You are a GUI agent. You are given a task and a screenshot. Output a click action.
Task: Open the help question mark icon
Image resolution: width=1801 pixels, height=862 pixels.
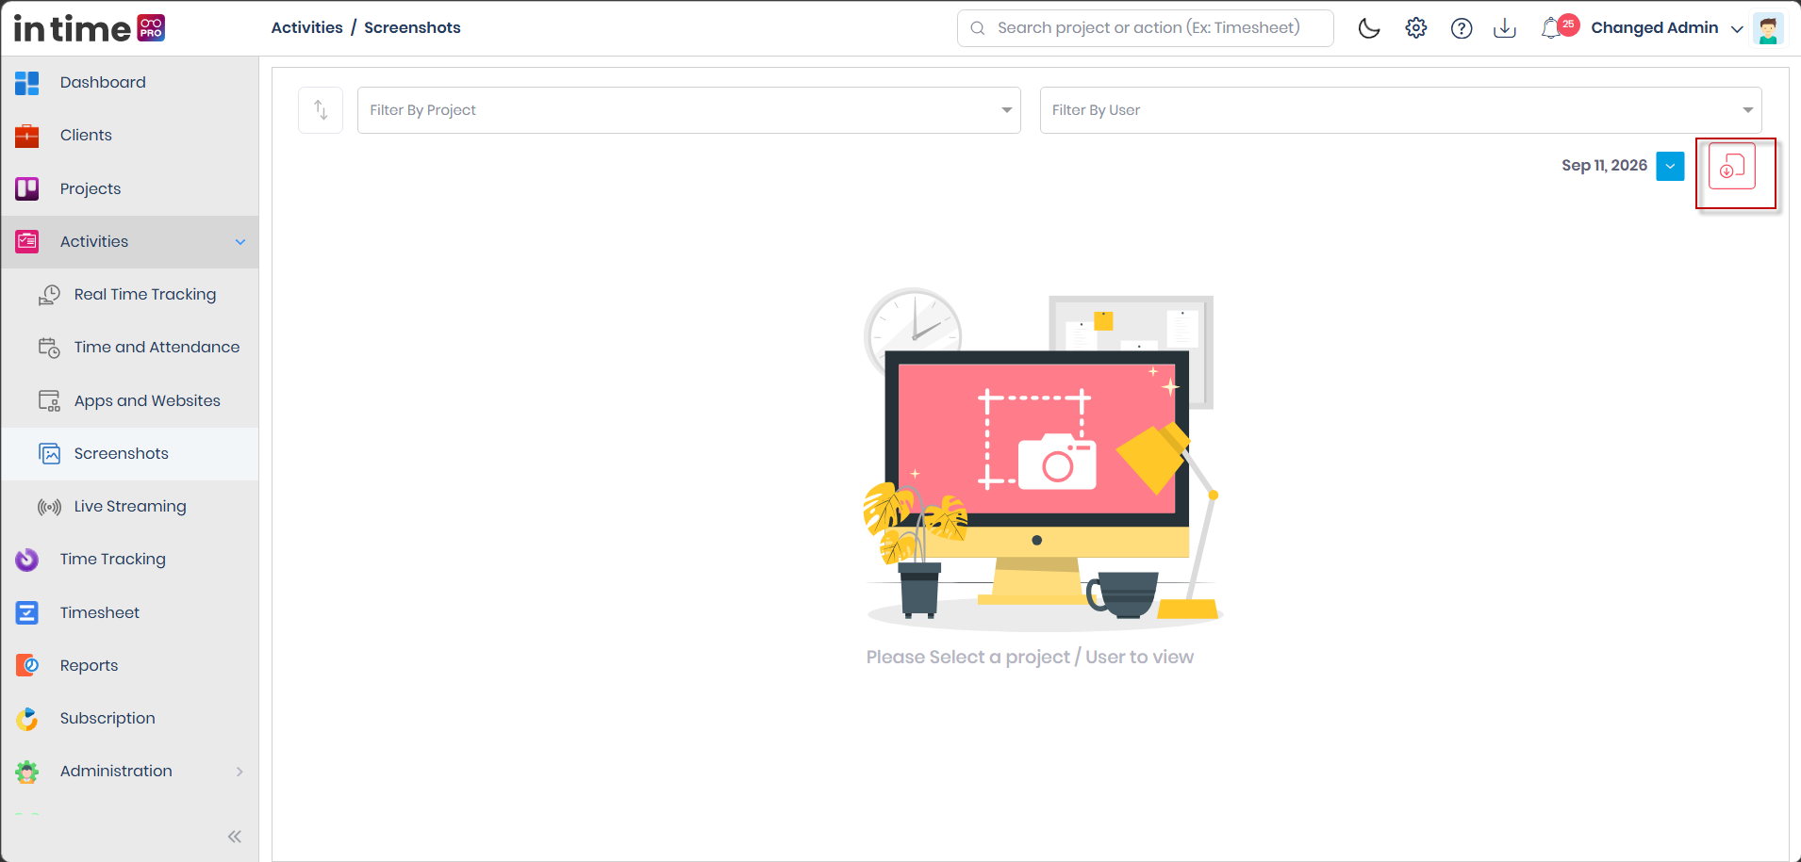[x=1462, y=28]
